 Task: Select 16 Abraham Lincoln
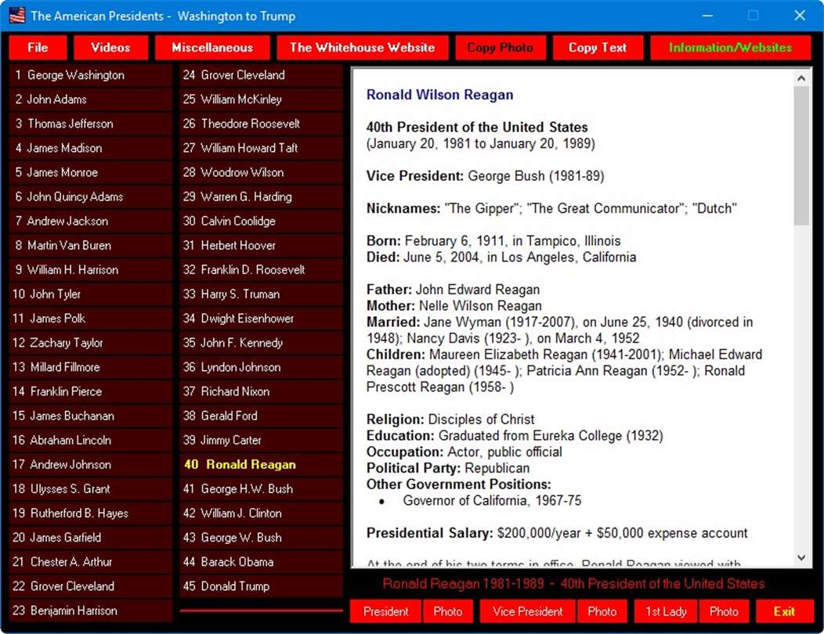pos(91,440)
